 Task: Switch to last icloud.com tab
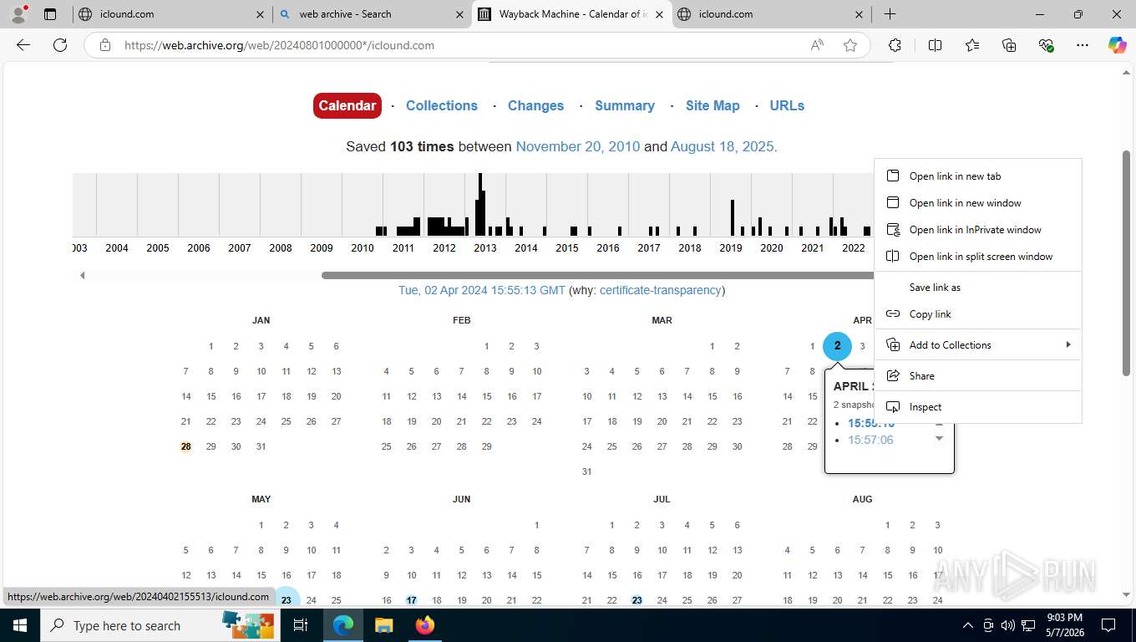click(x=771, y=14)
